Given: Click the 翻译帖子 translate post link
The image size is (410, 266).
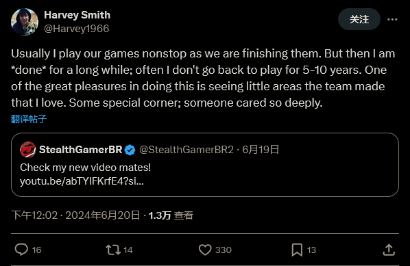Looking at the screenshot, I should [29, 119].
